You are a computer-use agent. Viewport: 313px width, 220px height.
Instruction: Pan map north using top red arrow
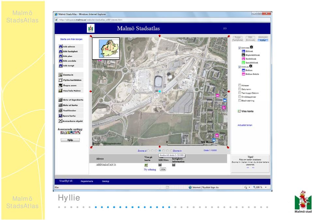[x=159, y=36]
